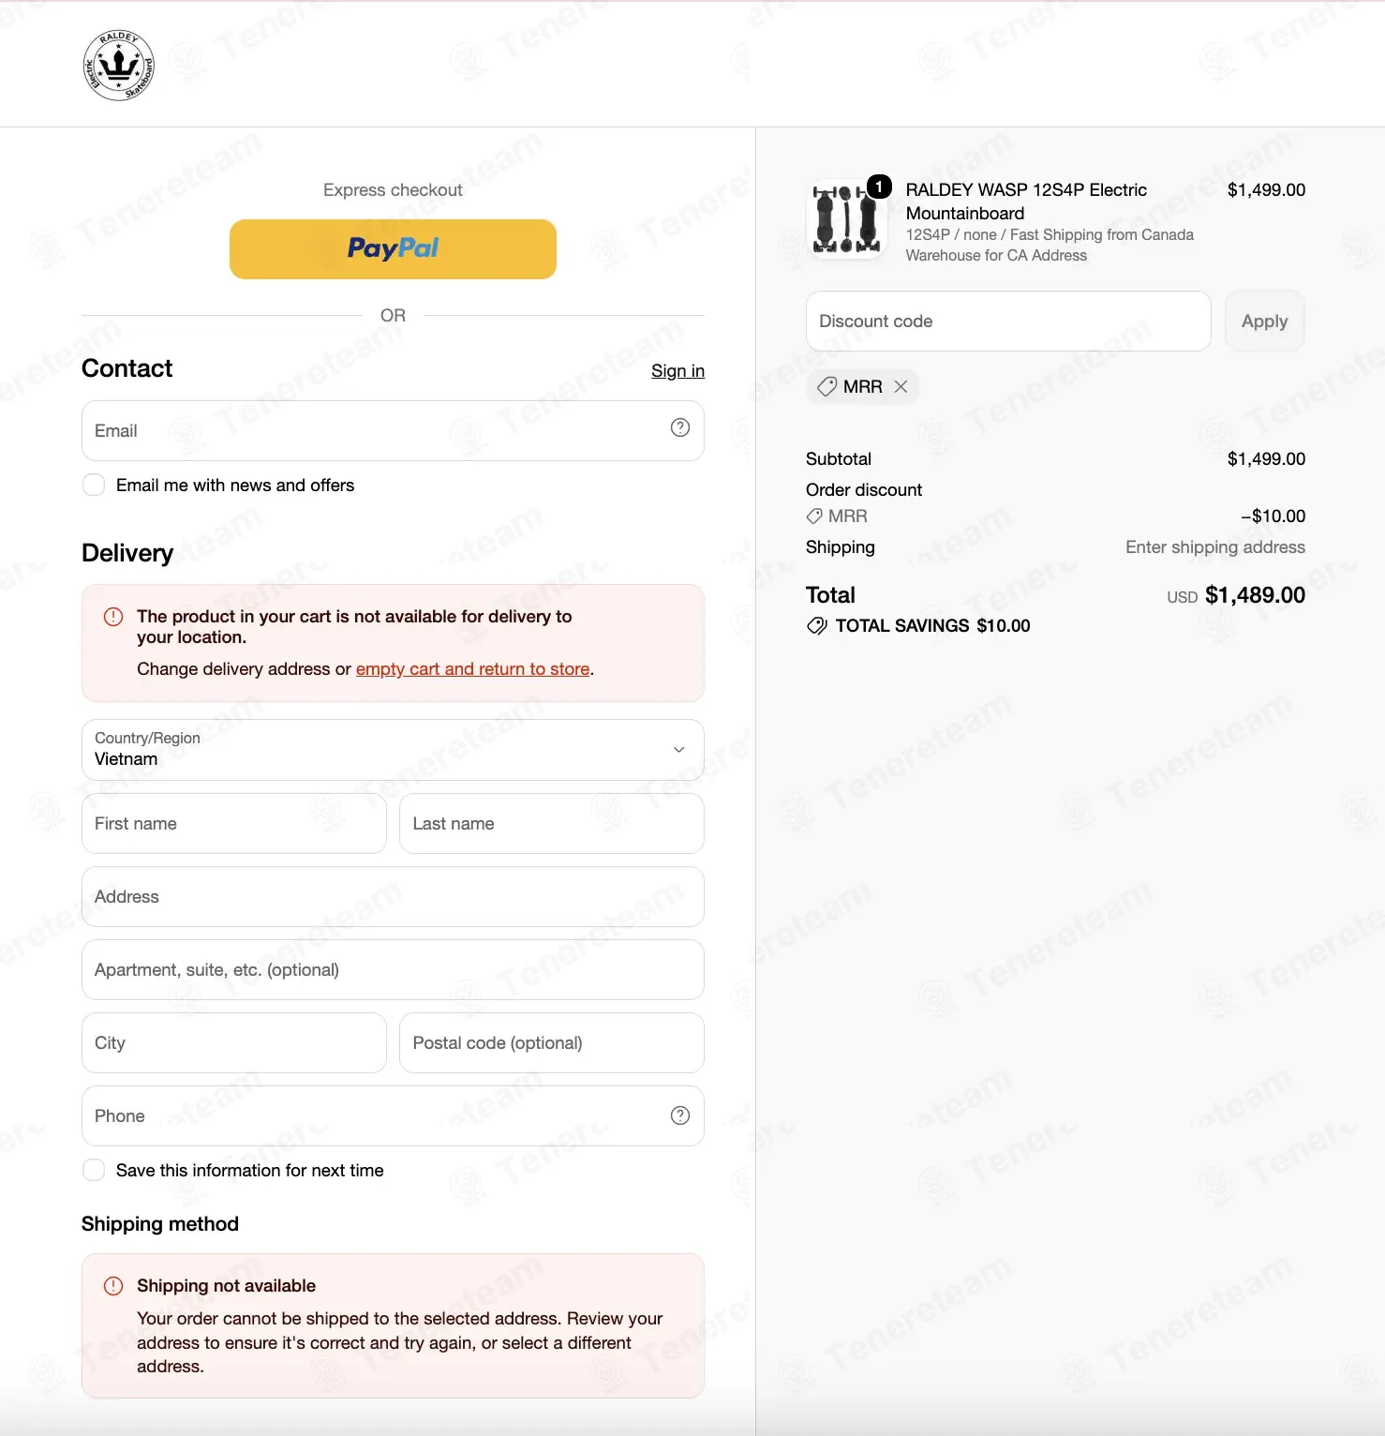The width and height of the screenshot is (1385, 1436).
Task: Enable Email me with news and offers
Action: click(94, 485)
